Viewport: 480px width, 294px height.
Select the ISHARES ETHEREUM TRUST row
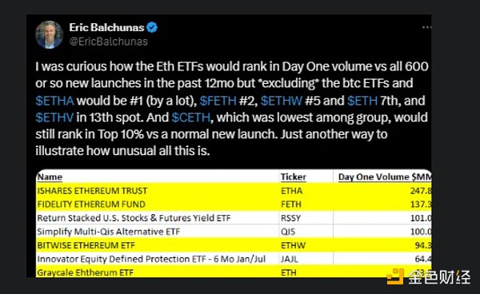pos(234,191)
